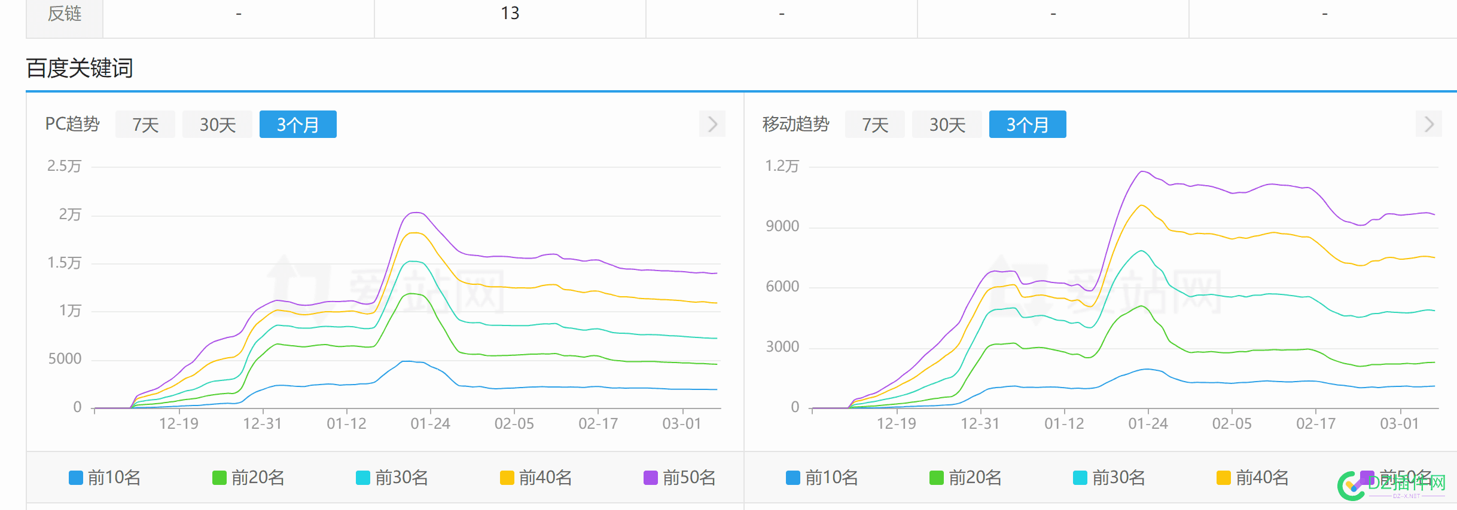Click the 1.2万 axis label on mobile chart
The height and width of the screenshot is (510, 1457).
[x=782, y=166]
